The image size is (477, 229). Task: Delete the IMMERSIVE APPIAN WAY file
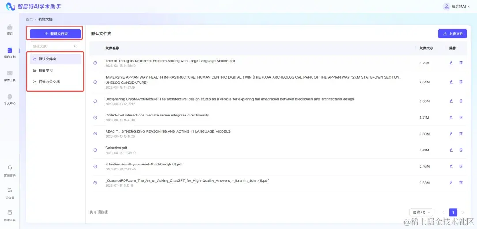(x=461, y=82)
